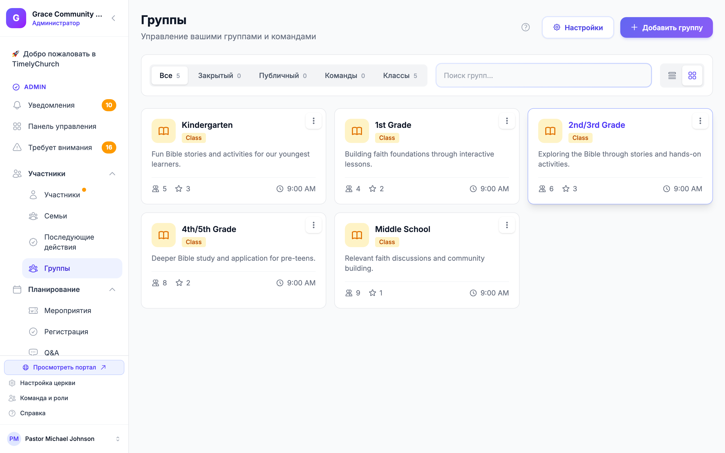Open Семьи families page
Viewport: 725px width, 453px height.
coord(72,216)
